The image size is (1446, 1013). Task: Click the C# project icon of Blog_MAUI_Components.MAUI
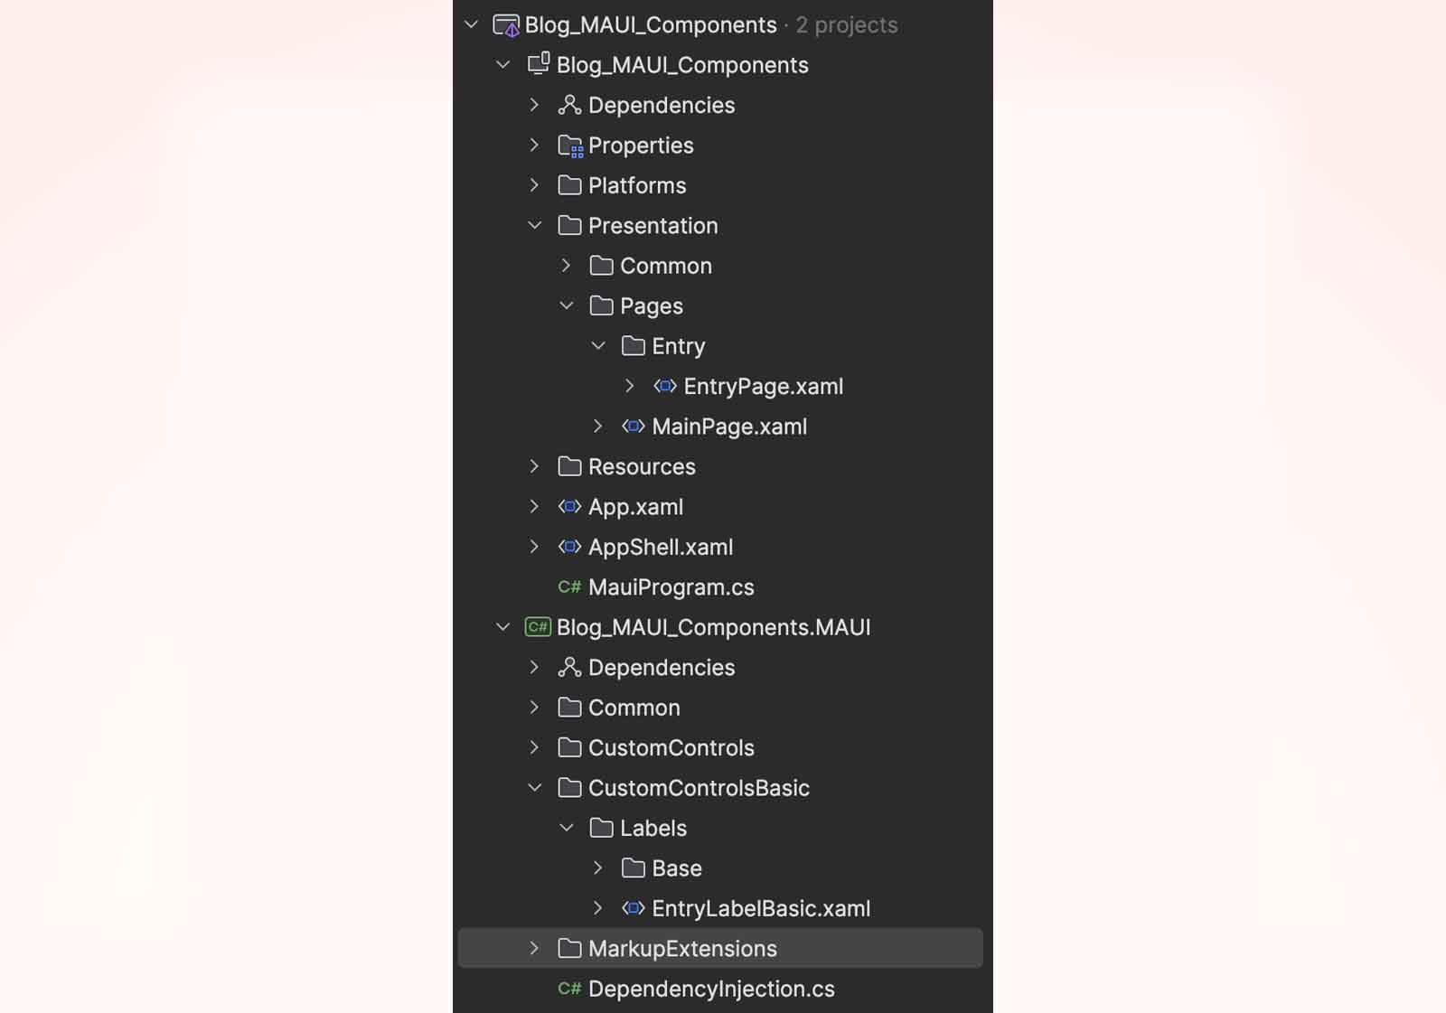pos(538,627)
